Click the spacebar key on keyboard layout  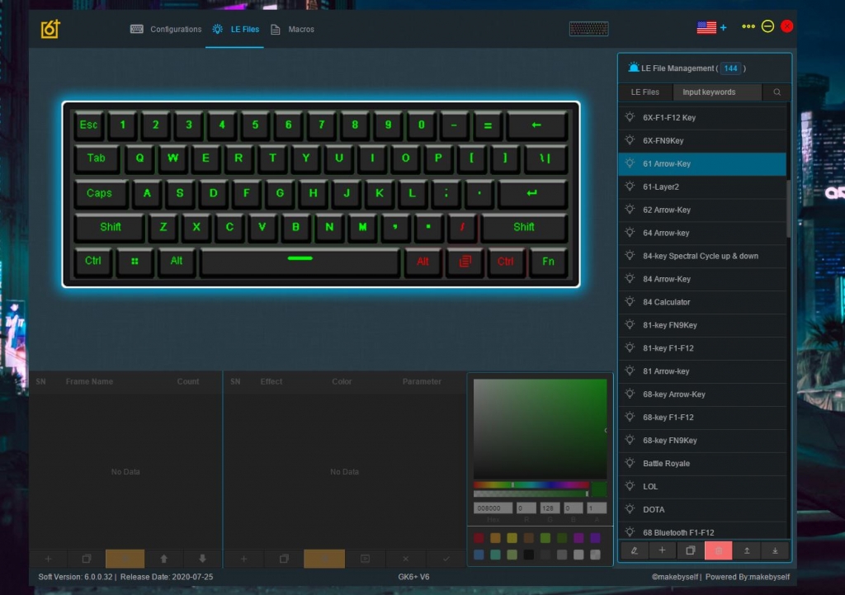pyautogui.click(x=300, y=261)
